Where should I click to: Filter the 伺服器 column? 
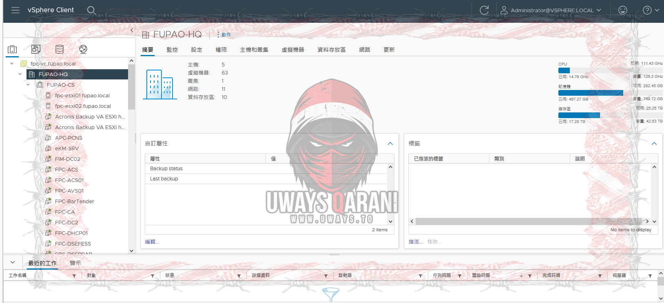click(650, 276)
